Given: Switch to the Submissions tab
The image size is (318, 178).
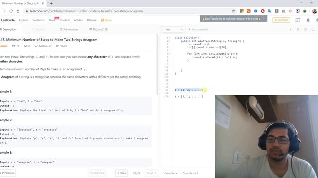Looking at the screenshot, I should [69, 30].
